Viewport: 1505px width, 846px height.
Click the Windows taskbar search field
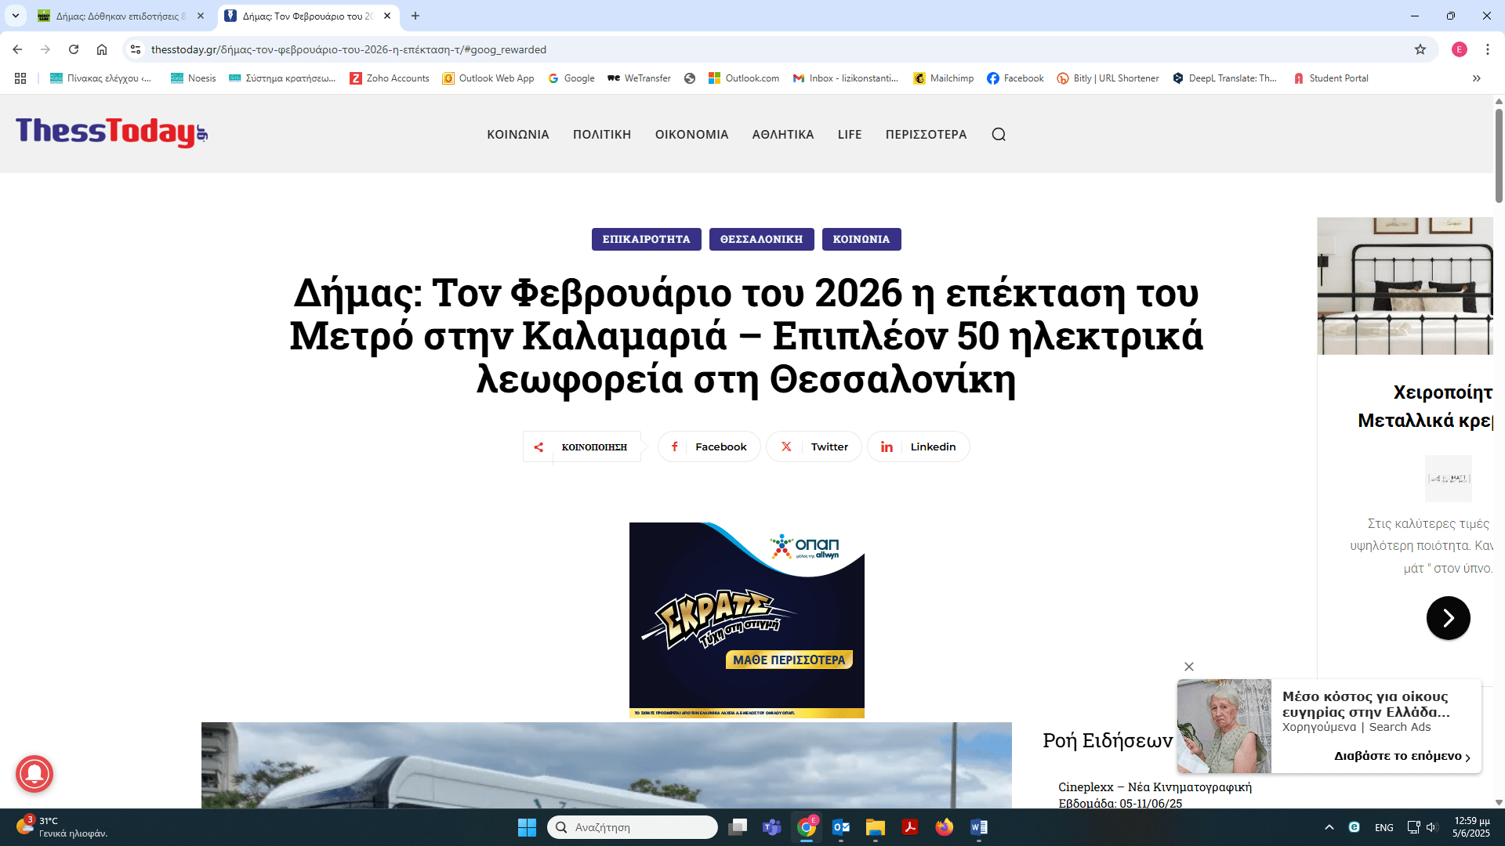632,827
